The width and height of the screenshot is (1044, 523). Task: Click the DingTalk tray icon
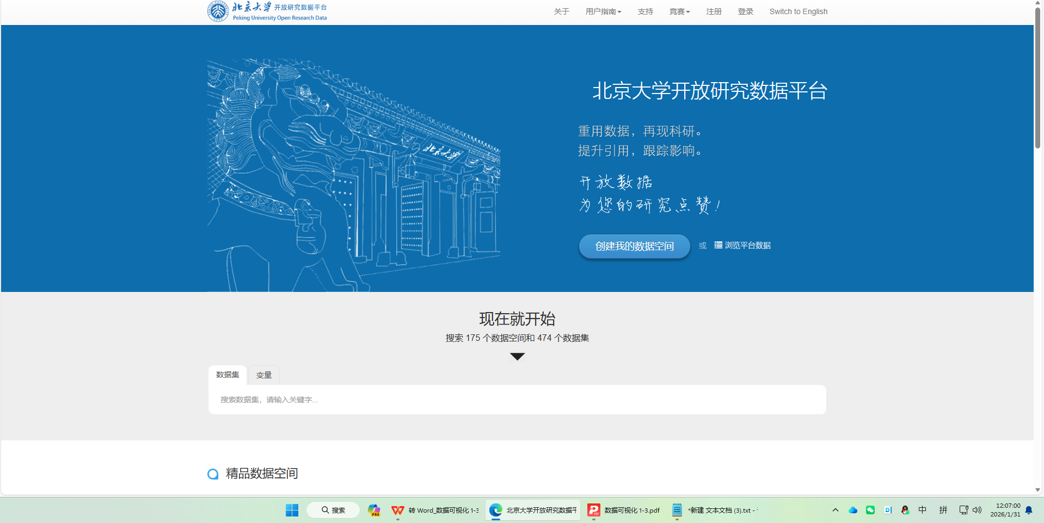coord(888,510)
